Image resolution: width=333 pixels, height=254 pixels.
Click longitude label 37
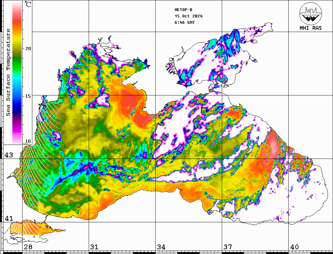click(228, 247)
